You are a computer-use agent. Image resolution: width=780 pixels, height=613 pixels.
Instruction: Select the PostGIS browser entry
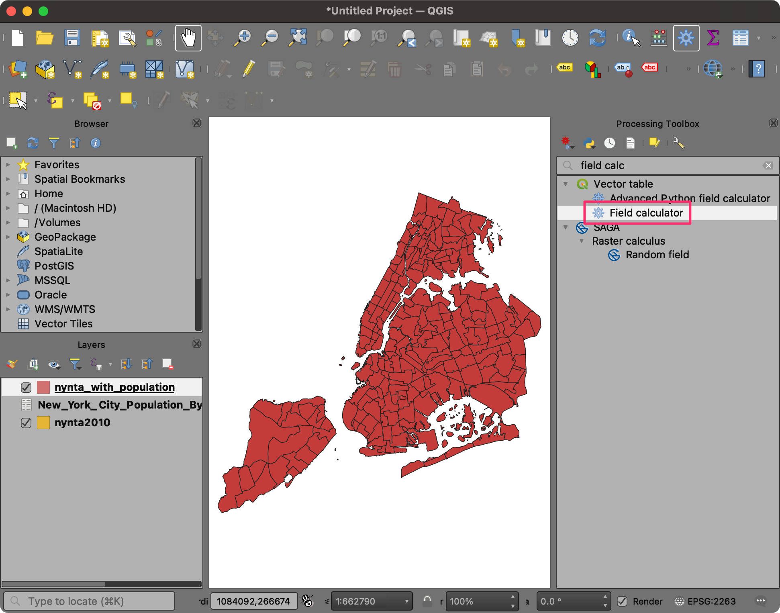pyautogui.click(x=54, y=266)
